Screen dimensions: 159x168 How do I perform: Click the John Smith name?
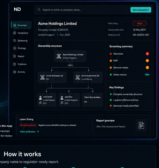pyautogui.click(x=47, y=97)
